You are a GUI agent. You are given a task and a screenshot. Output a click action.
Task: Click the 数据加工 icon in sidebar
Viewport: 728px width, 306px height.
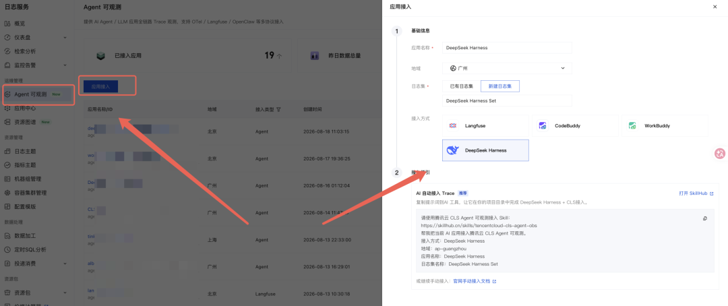[x=7, y=235]
